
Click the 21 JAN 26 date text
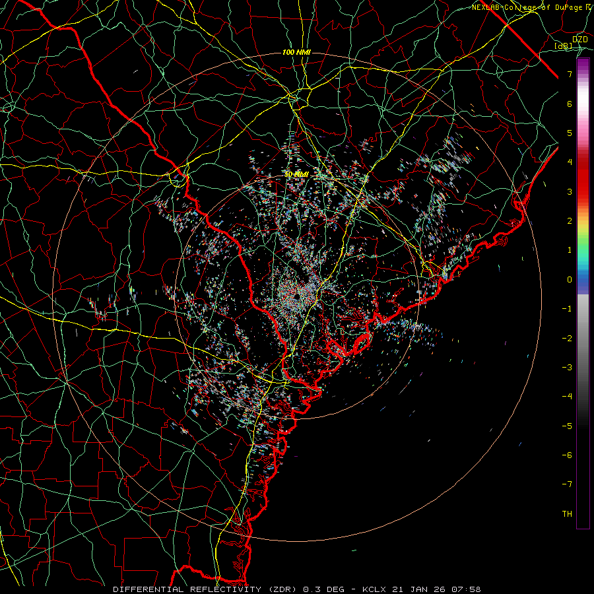point(418,589)
